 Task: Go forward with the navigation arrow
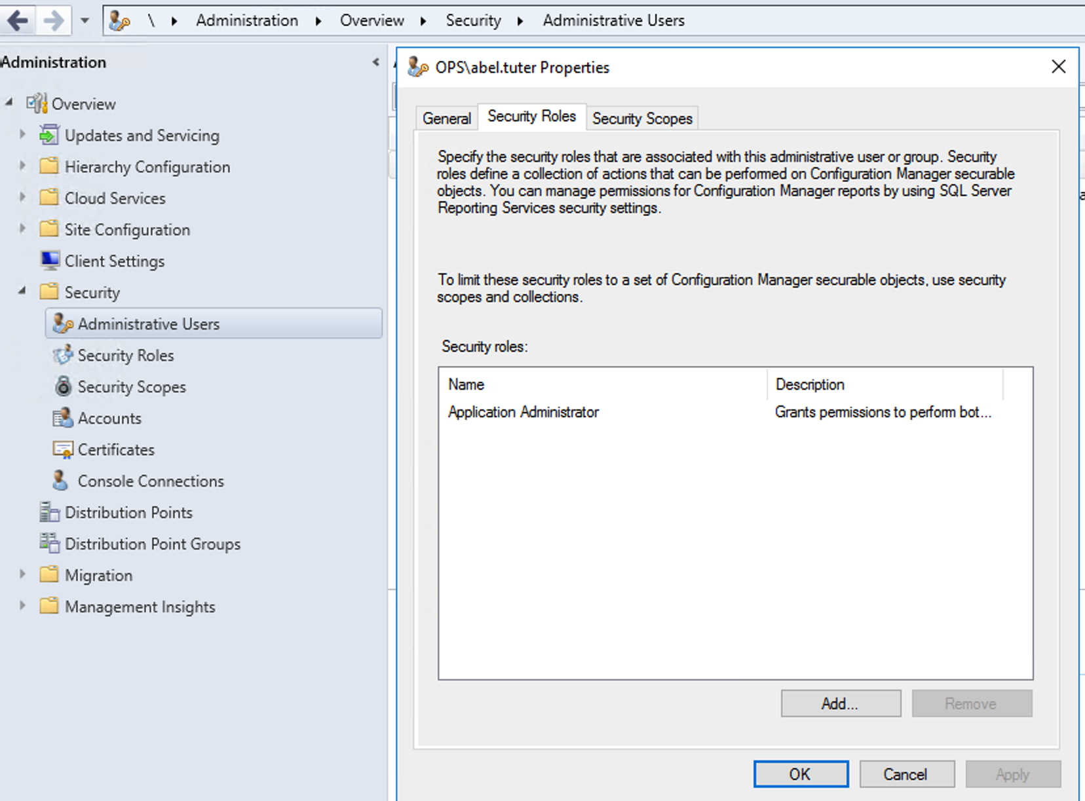pyautogui.click(x=54, y=20)
